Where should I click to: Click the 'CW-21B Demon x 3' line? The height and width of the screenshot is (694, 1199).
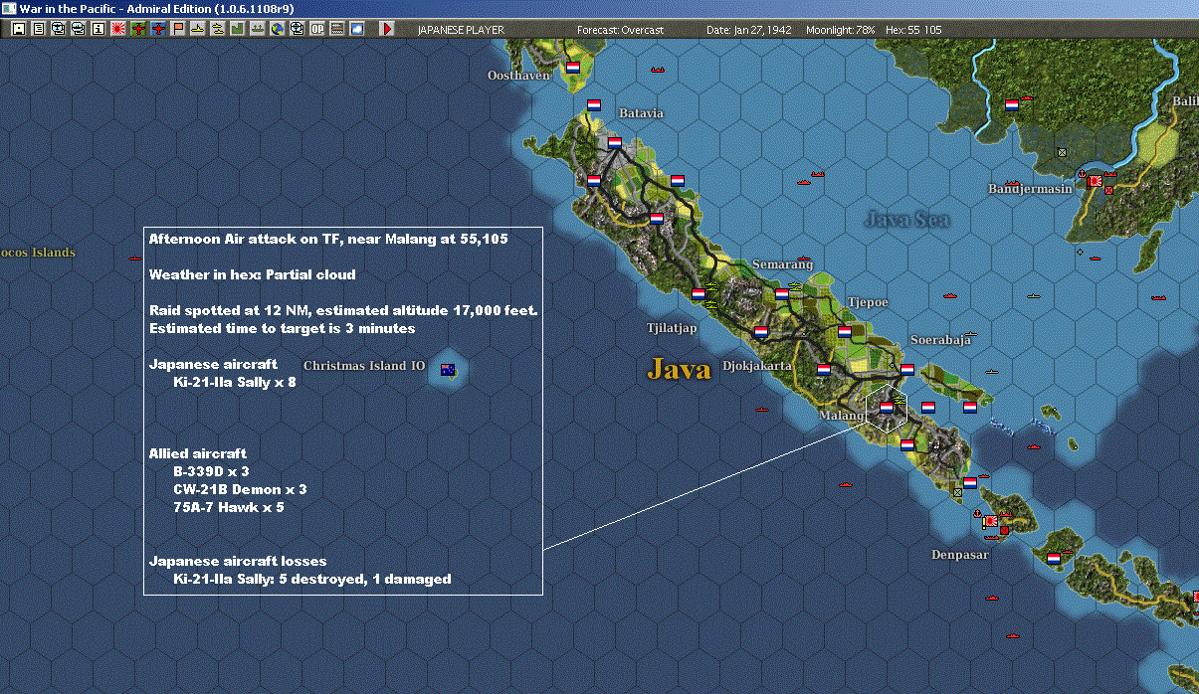click(240, 489)
